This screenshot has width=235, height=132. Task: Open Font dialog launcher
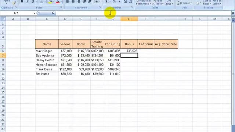[x=61, y=7]
